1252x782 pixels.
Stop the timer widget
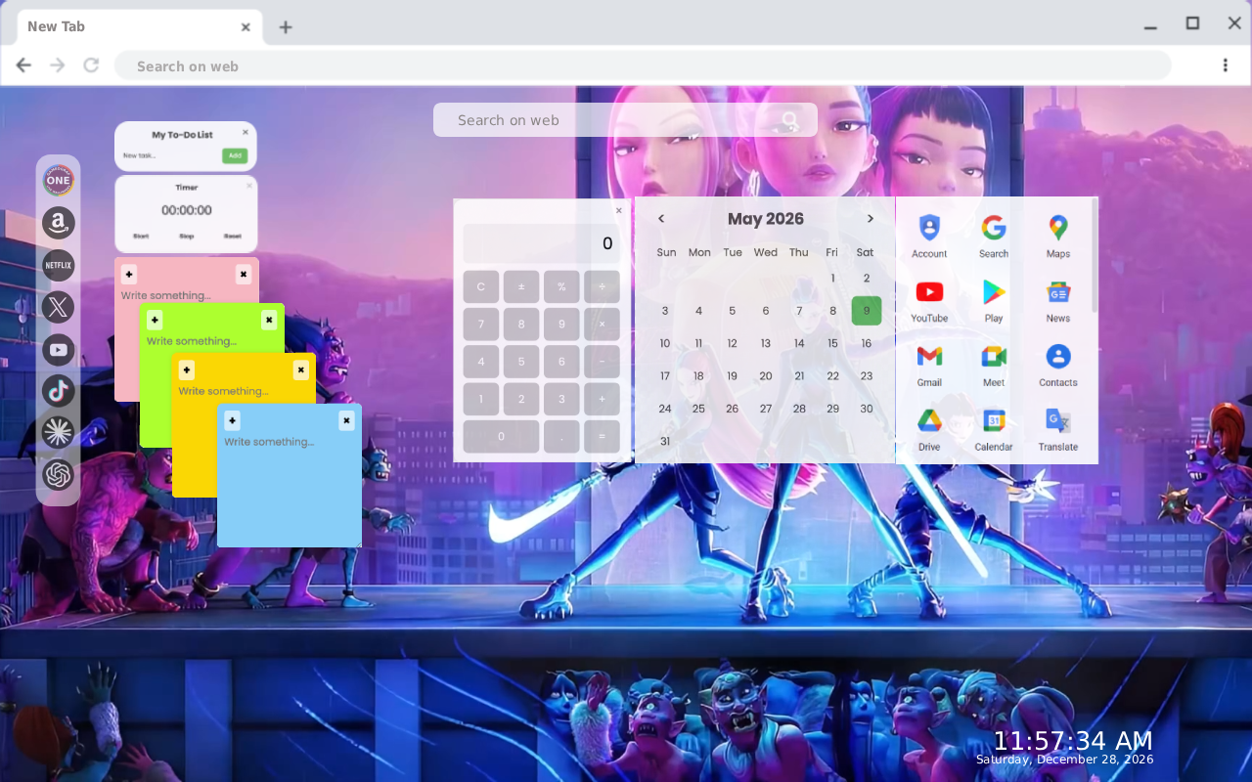[187, 237]
